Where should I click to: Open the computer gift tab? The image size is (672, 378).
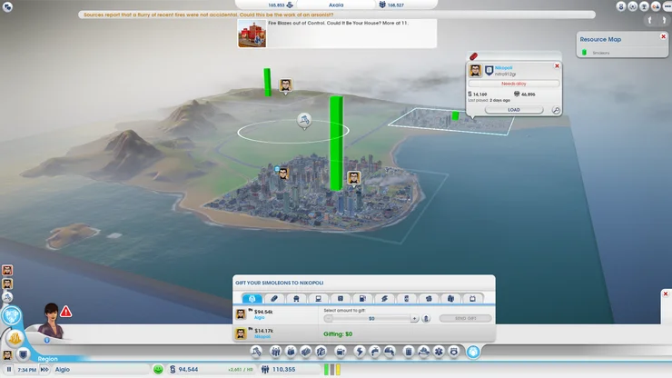(319, 299)
